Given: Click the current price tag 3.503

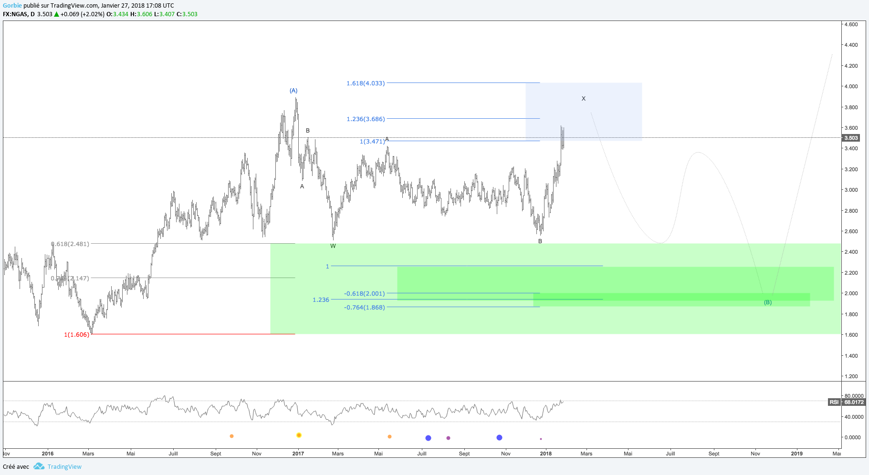Looking at the screenshot, I should click(x=851, y=138).
